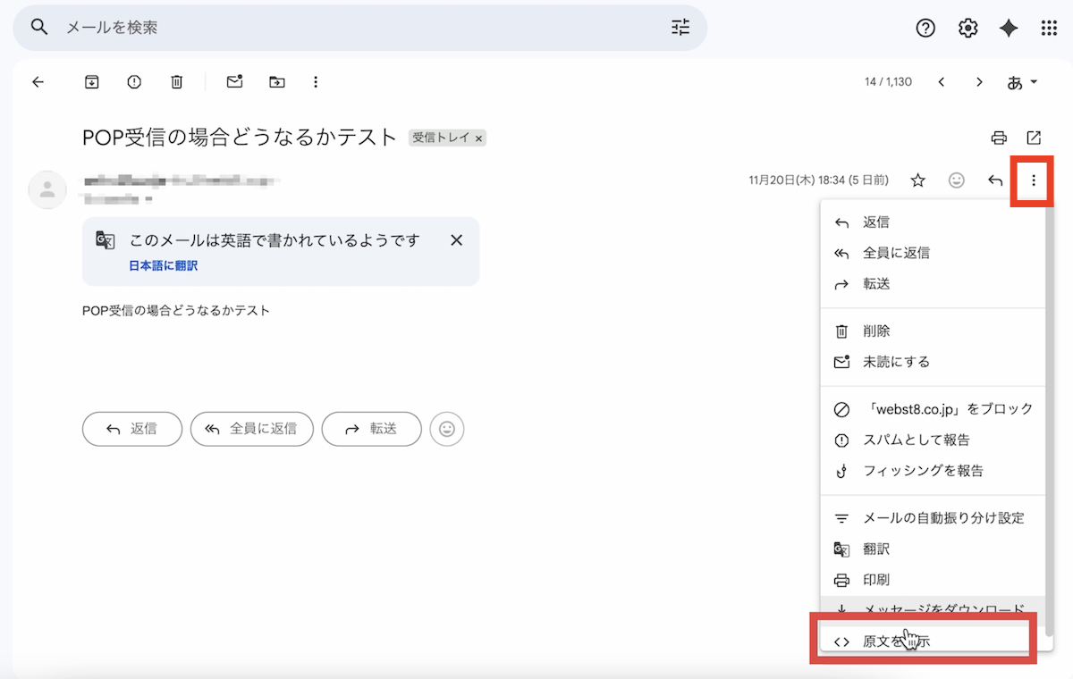Screen dimensions: 1073x679
Task: Choose スパムとして報告 from the menu
Action: [x=916, y=440]
